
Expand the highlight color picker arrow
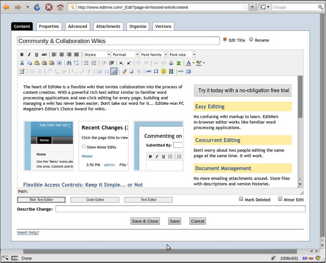[x=204, y=63]
